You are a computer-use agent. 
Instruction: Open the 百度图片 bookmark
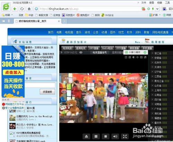tap(69, 15)
